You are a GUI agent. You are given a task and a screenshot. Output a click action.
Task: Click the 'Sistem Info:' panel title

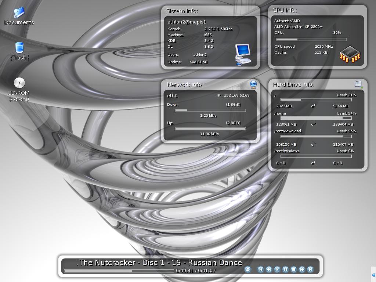coord(182,11)
